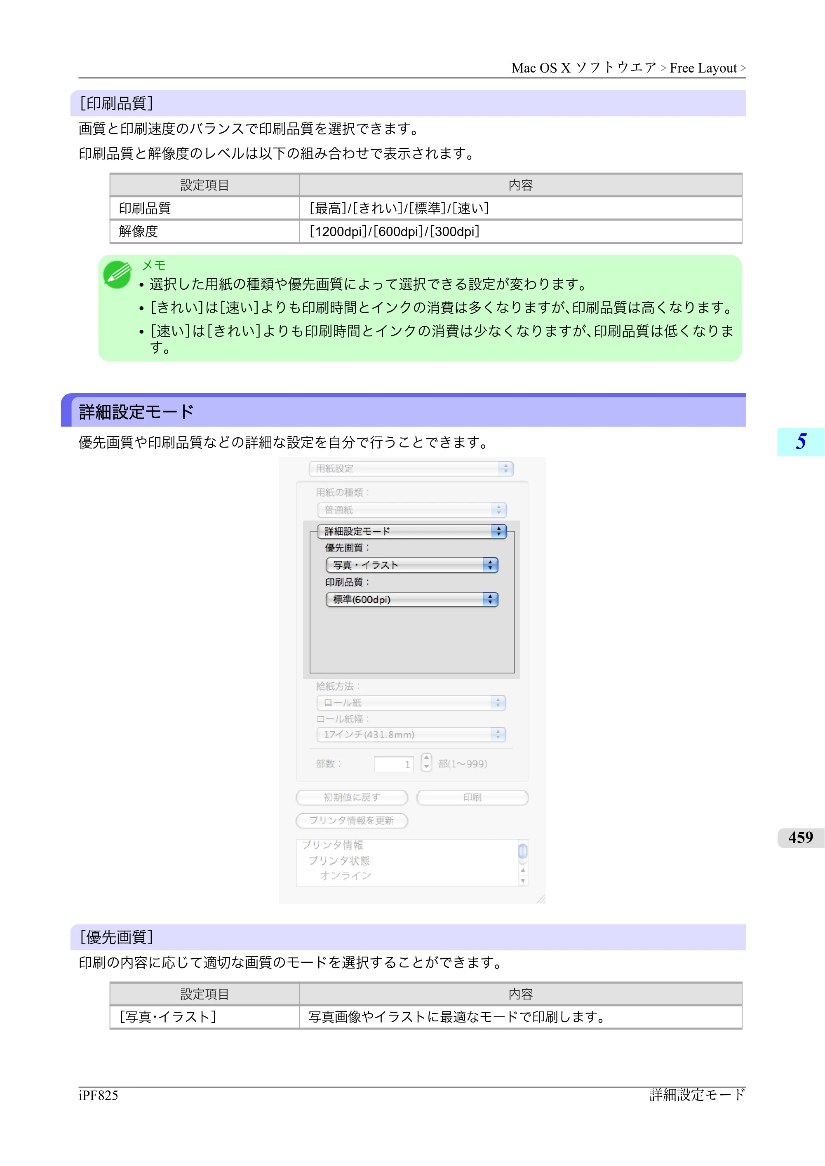Click the [優先画質] section heading
Viewport: 825px width, 1166px height.
click(x=116, y=937)
